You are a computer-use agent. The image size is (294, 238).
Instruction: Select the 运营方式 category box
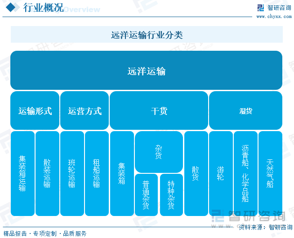pos(85,110)
